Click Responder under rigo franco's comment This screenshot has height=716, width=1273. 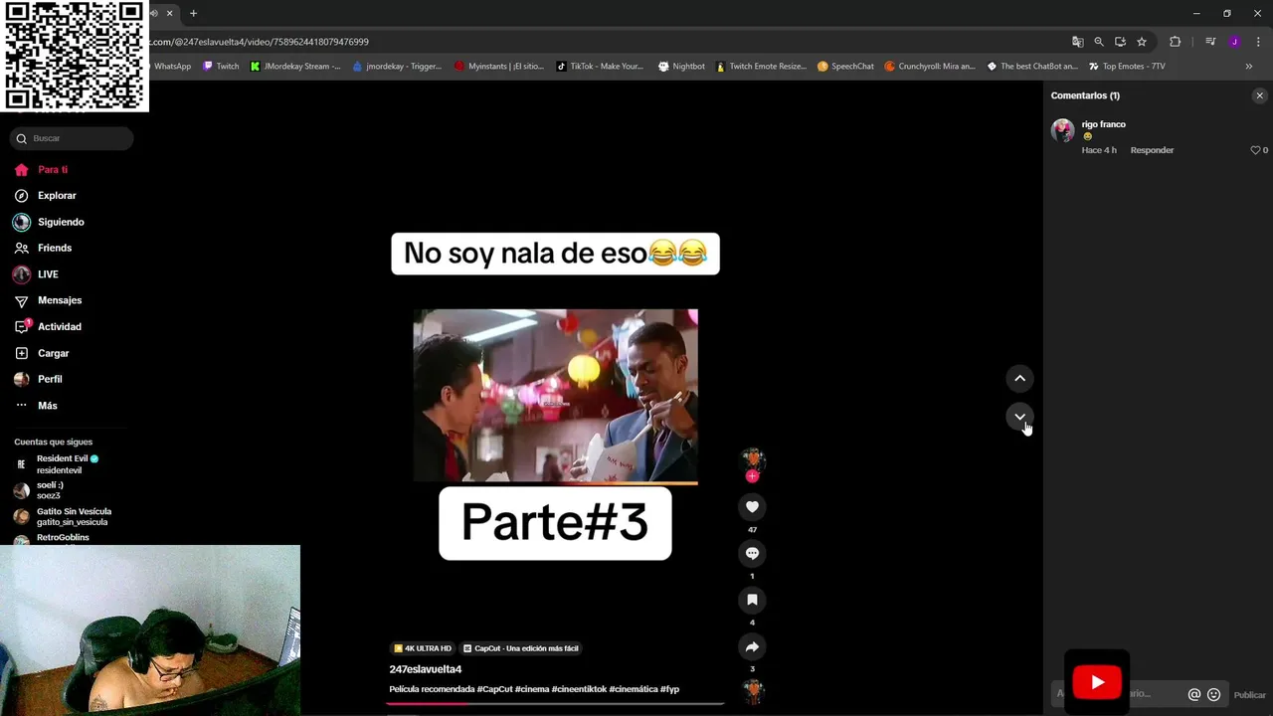(1152, 150)
